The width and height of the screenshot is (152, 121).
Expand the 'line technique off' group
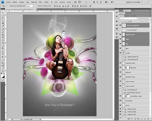123,90
